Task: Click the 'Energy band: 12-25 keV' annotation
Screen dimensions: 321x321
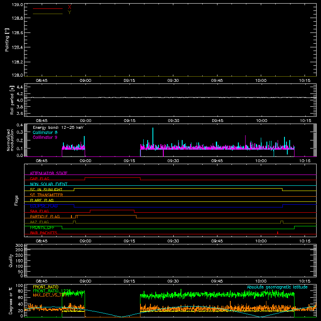Action: pyautogui.click(x=58, y=128)
